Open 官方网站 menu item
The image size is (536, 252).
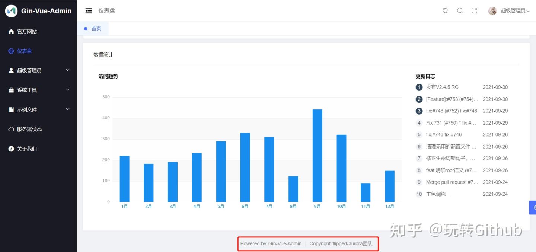38,32
